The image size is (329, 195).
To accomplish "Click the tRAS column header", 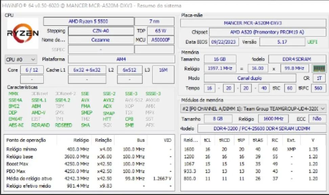I will pyautogui.click(x=258, y=140).
